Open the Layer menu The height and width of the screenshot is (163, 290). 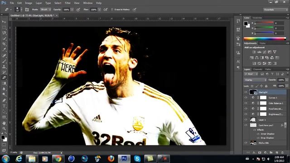click(x=39, y=3)
